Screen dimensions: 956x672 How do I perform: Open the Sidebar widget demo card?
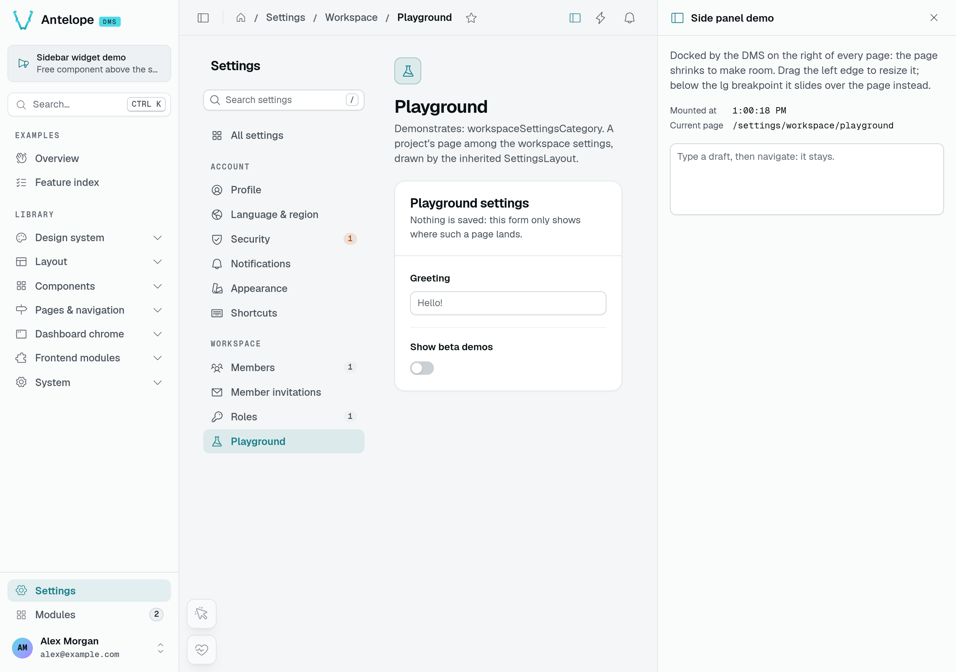89,63
